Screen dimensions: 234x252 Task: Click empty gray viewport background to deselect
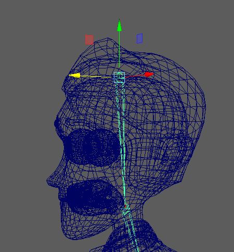coord(26,52)
